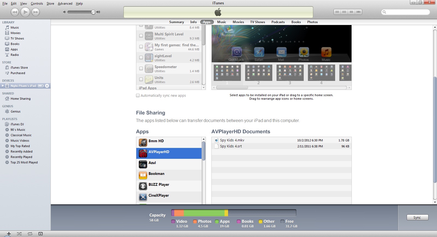Click the Safari icon in the iPad dock
The image size is (437, 237).
(259, 52)
